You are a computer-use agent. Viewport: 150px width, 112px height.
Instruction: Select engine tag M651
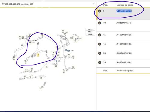coord(90,32)
